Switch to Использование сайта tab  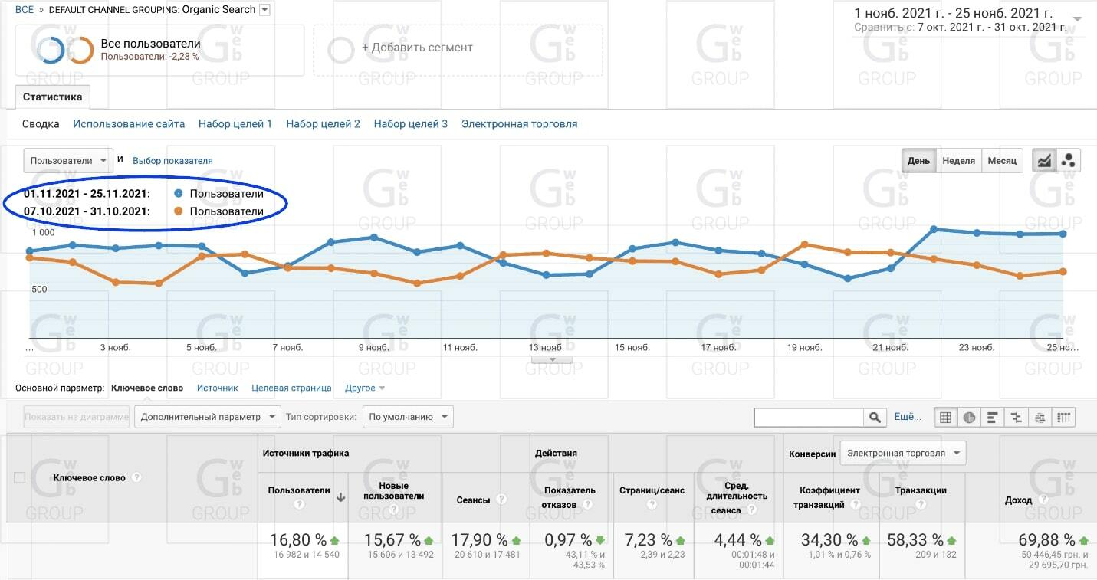tap(129, 123)
